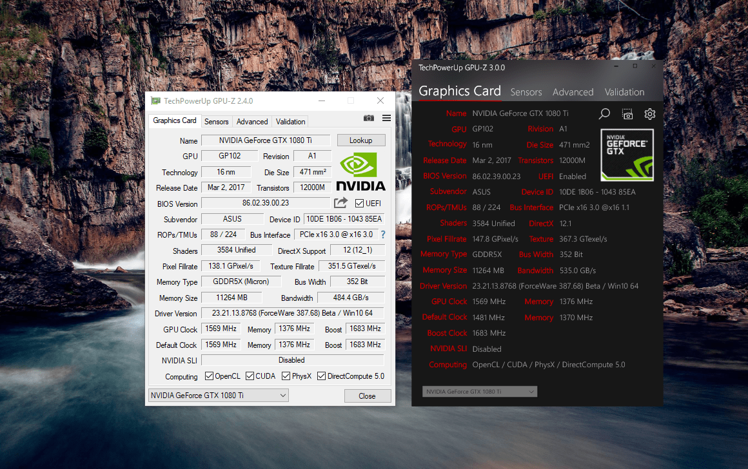Click Bus Interface value PCIe x16 3.0 @x16 1.1
Viewport: 748px width, 469px height.
coord(595,207)
